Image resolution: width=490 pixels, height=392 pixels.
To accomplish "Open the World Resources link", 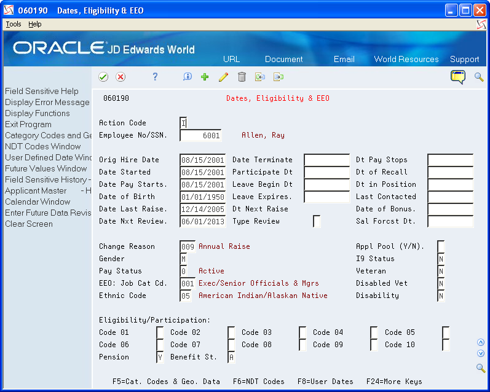I will point(406,59).
